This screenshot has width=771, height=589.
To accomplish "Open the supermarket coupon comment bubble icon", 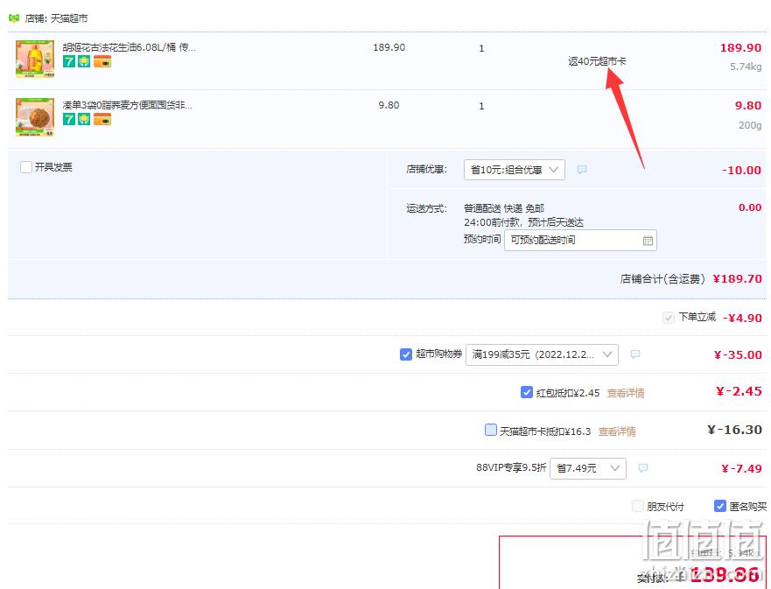I will [x=635, y=354].
